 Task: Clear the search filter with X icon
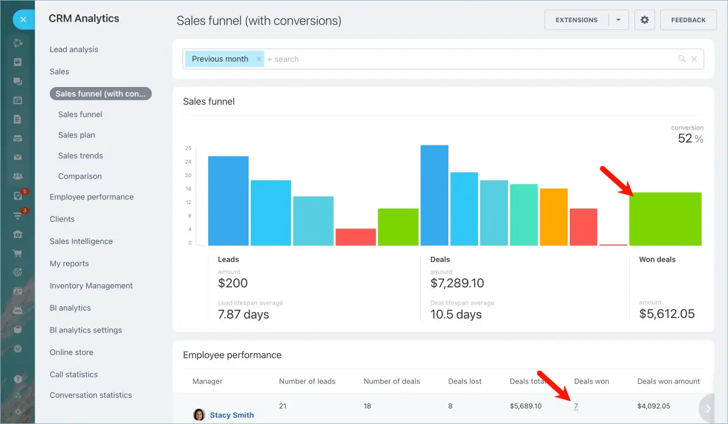coord(694,59)
